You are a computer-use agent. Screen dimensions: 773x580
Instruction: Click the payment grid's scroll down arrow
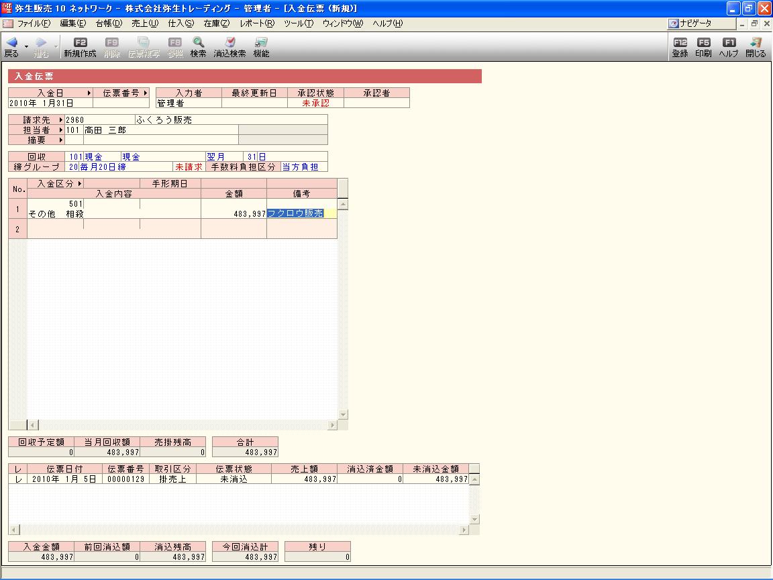[x=343, y=414]
